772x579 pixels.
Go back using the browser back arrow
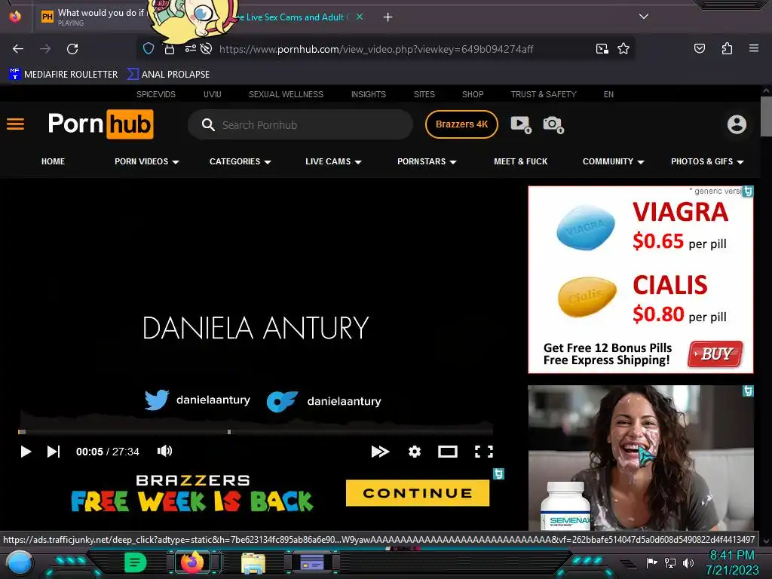tap(18, 49)
